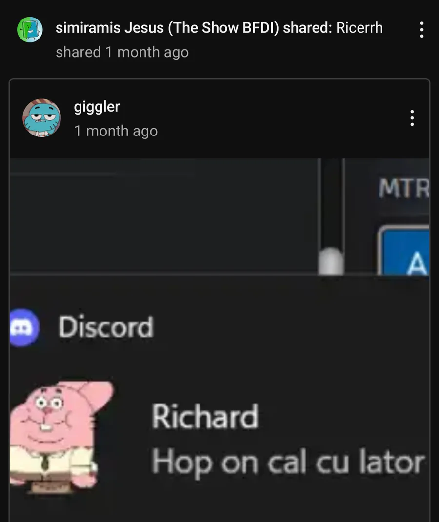Viewport: 439px width, 522px height.
Task: Click the word "shared:" in the header
Action: tap(307, 28)
